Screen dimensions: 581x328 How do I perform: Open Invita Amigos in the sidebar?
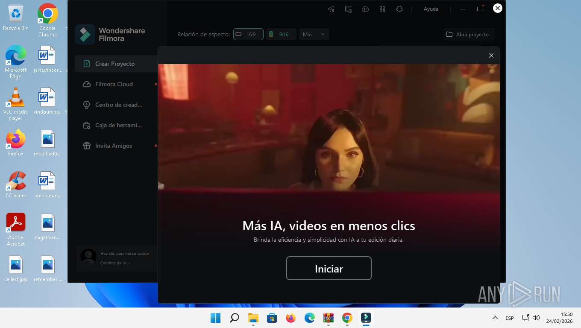[116, 146]
